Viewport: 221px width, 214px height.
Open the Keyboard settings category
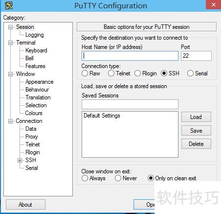point(36,50)
